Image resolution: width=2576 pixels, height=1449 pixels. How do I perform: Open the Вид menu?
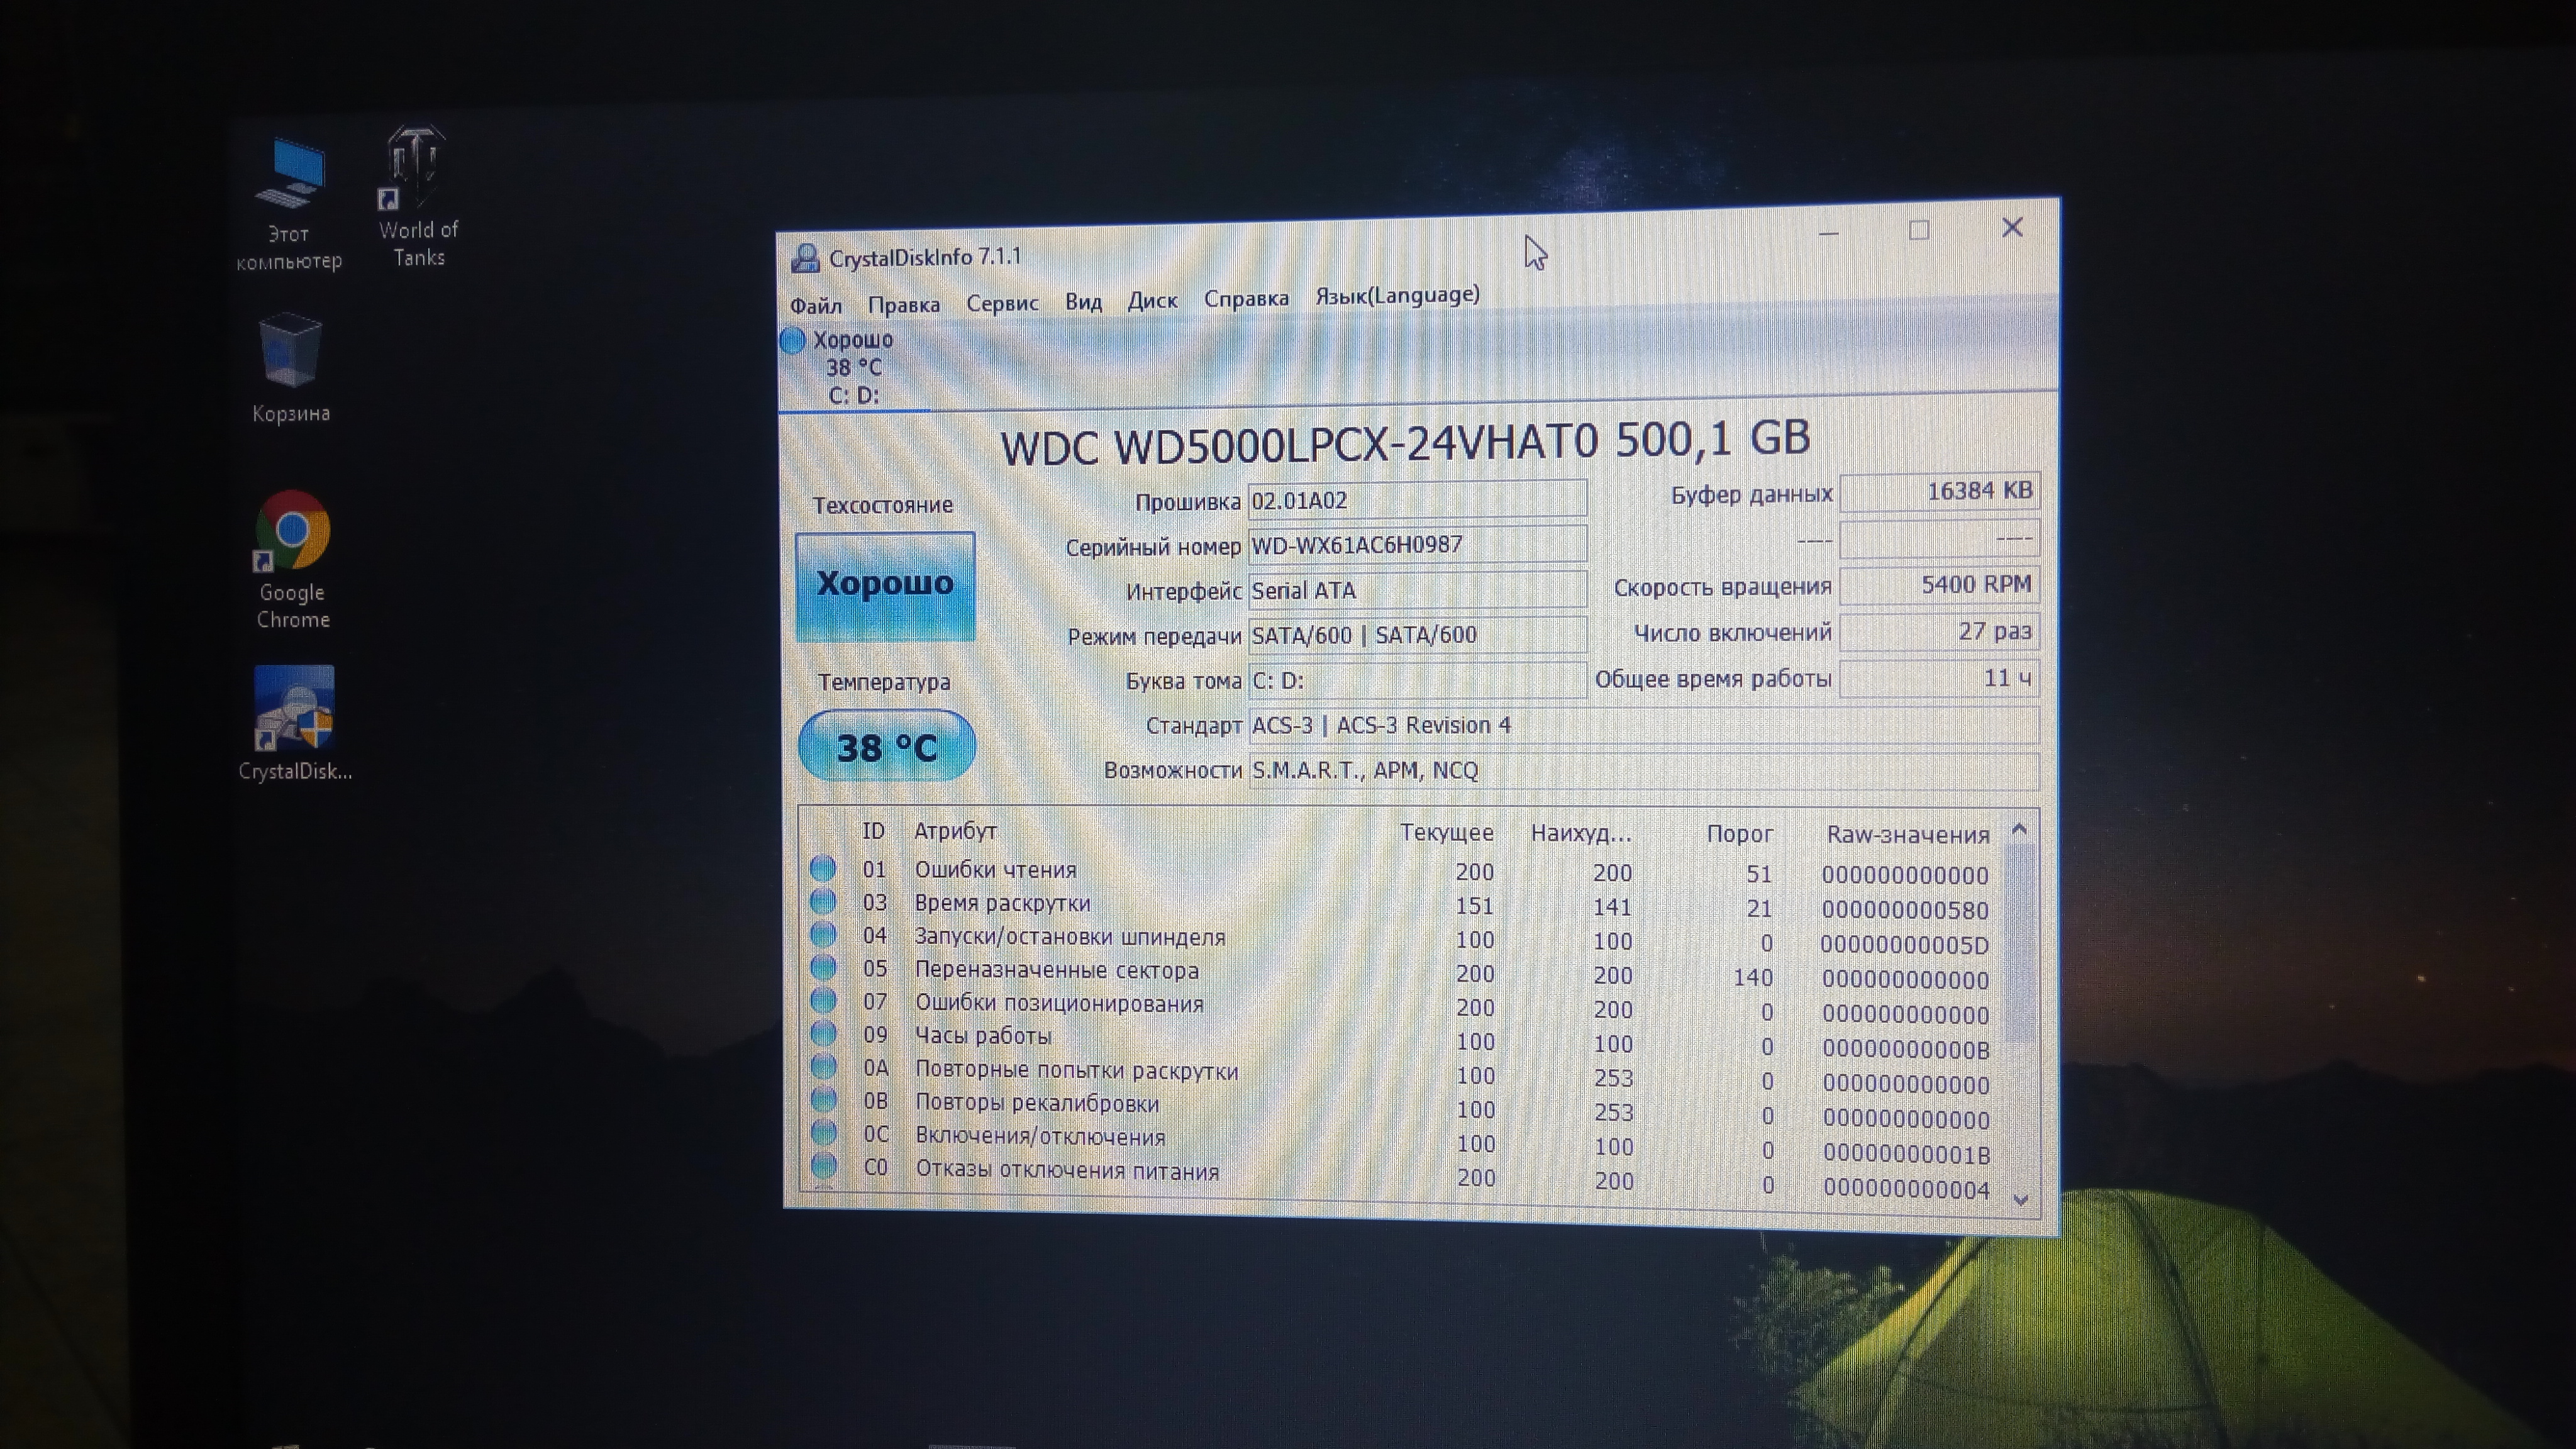point(1083,301)
